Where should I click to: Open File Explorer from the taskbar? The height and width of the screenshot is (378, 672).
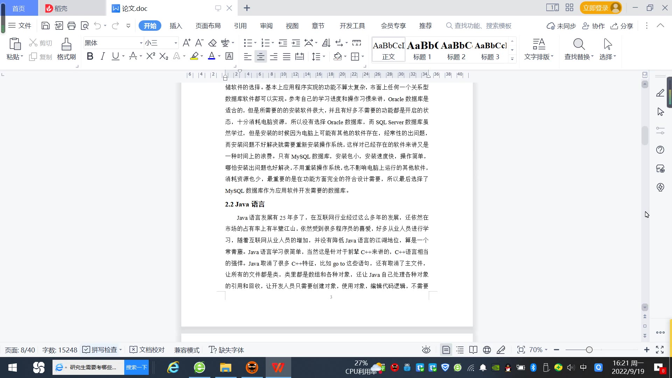coord(226,367)
